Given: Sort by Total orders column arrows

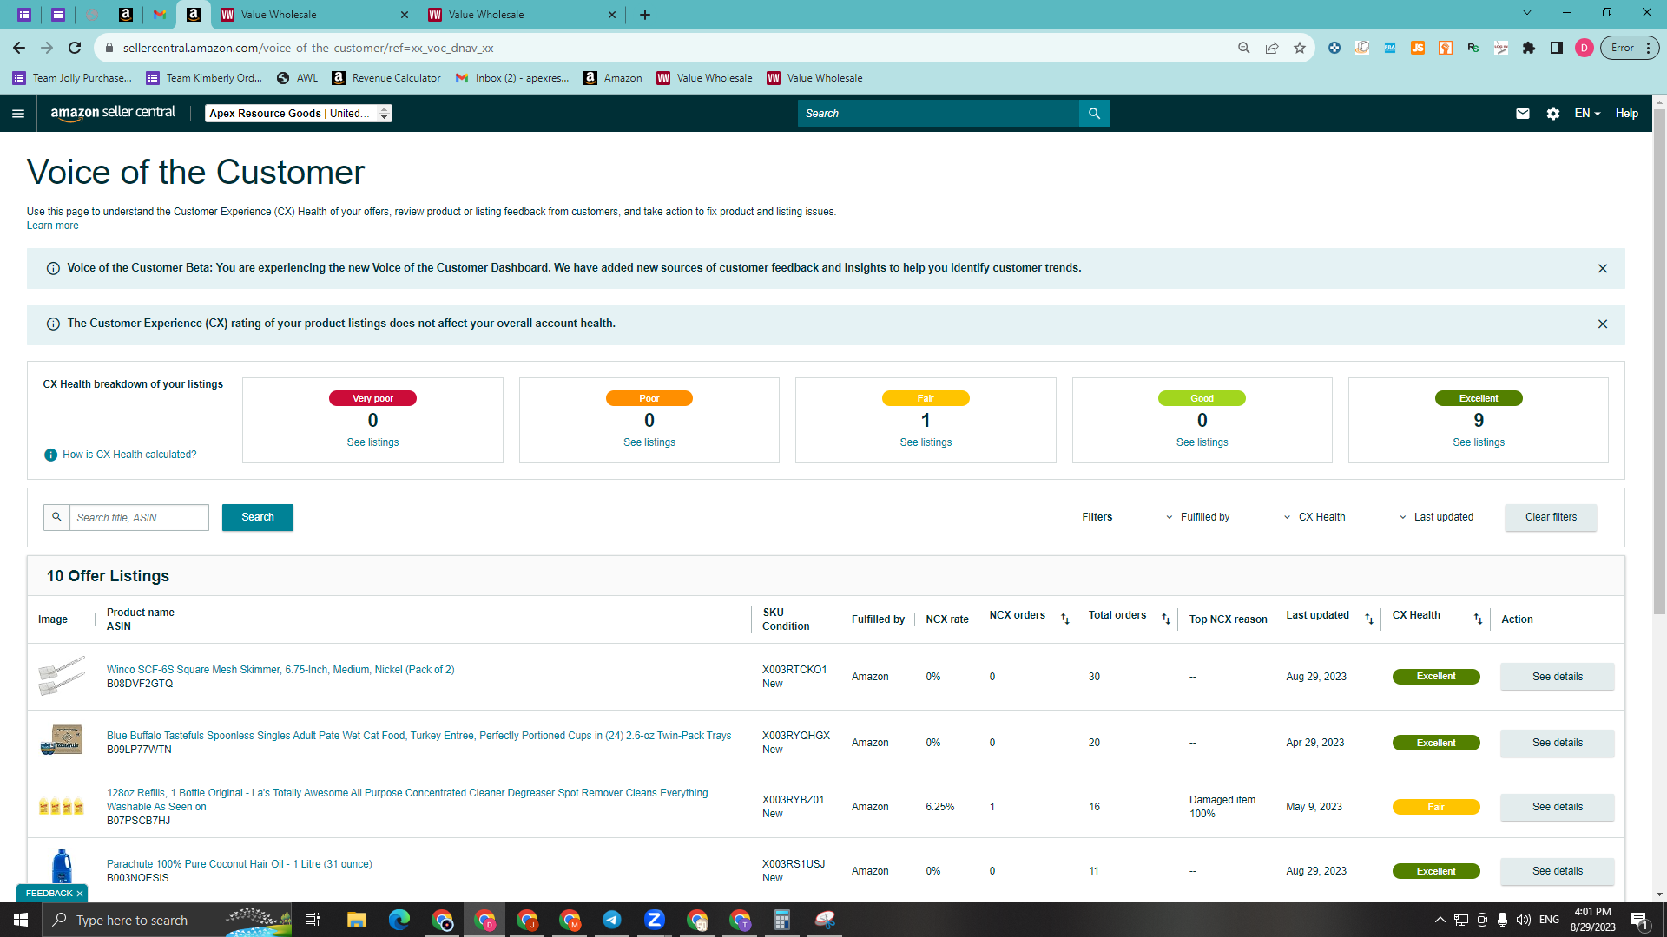Looking at the screenshot, I should 1166,619.
